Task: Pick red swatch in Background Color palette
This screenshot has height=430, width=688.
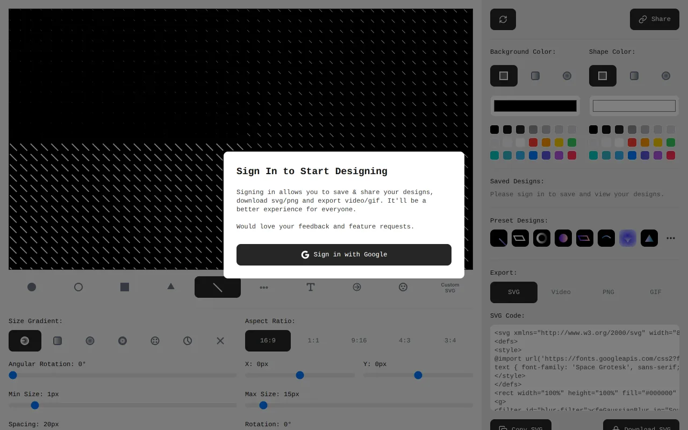Action: click(533, 142)
